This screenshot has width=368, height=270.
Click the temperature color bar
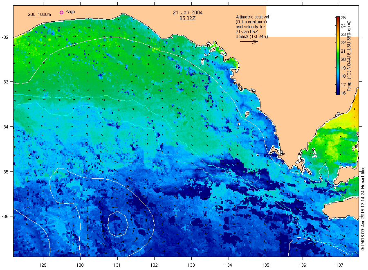click(x=338, y=55)
